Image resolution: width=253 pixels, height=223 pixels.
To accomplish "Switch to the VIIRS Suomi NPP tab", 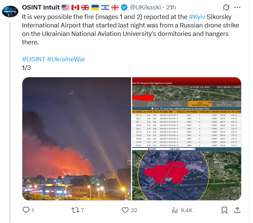I will (x=199, y=104).
